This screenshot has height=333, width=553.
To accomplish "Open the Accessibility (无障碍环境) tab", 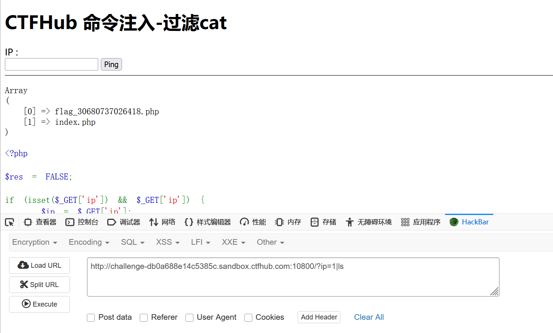I will [369, 222].
